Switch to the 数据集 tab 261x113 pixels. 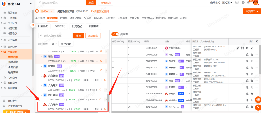63,18
